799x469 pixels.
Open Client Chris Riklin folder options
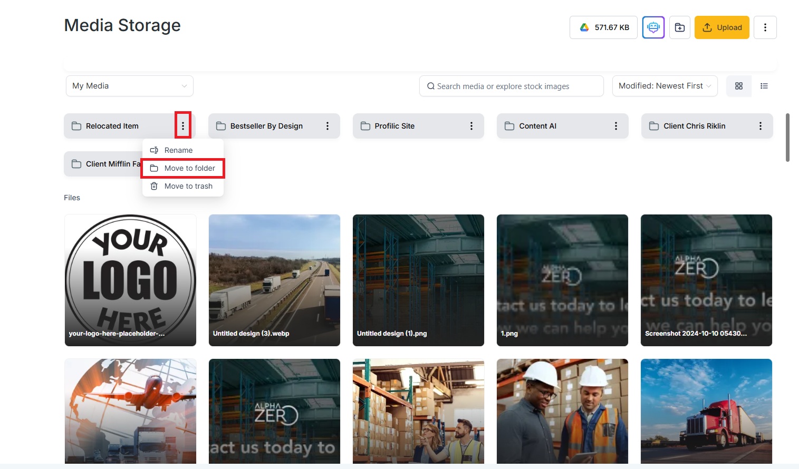click(760, 126)
